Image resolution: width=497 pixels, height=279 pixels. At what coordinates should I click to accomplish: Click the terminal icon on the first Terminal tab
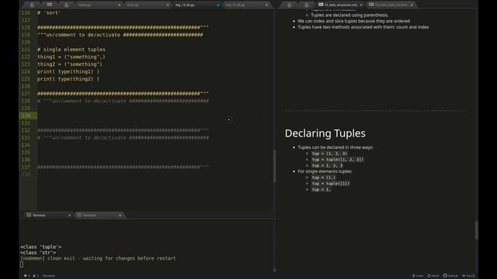(x=29, y=215)
